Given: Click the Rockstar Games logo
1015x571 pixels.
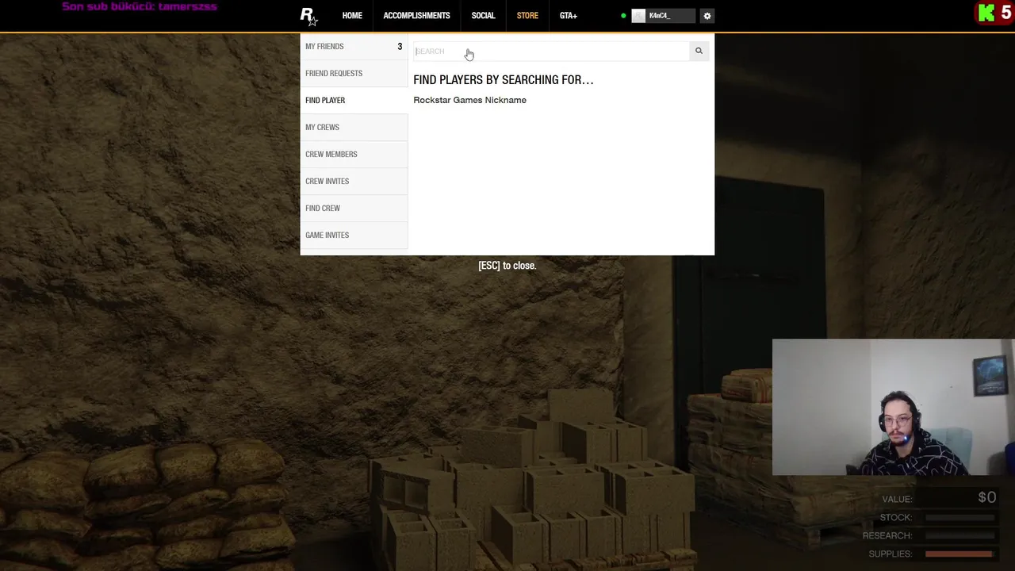Looking at the screenshot, I should tap(308, 16).
